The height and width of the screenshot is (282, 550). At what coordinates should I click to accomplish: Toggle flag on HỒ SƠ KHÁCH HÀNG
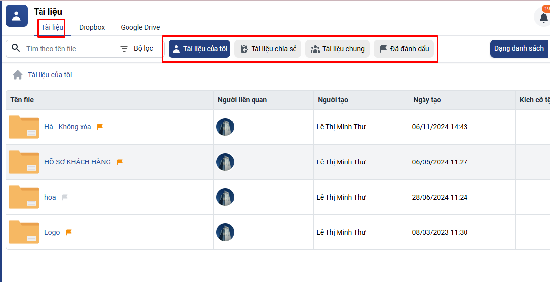click(120, 162)
